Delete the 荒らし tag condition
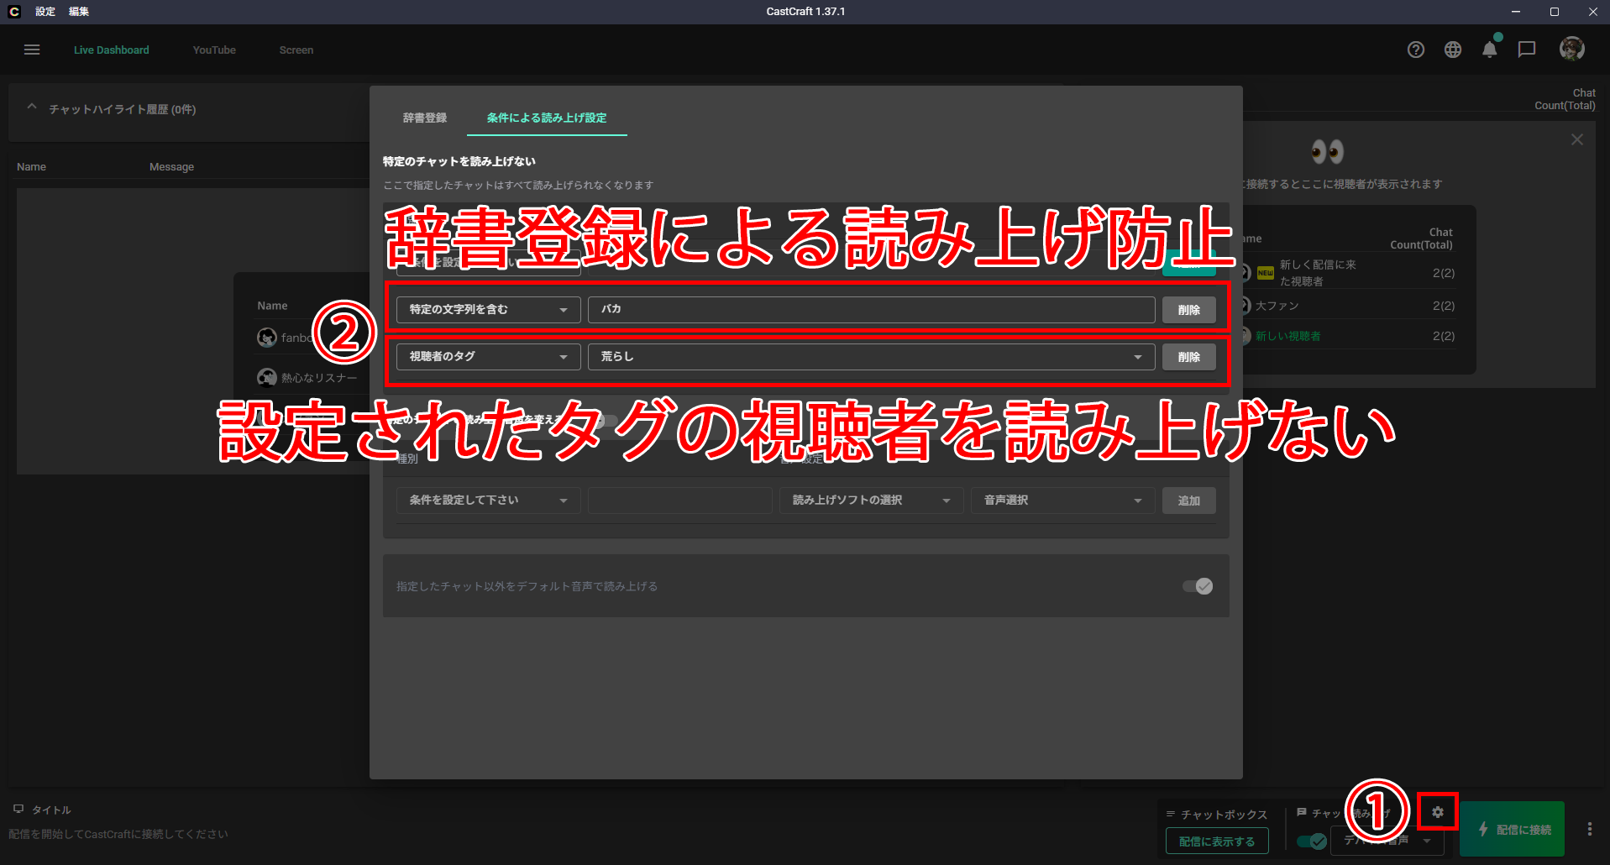 (1189, 357)
